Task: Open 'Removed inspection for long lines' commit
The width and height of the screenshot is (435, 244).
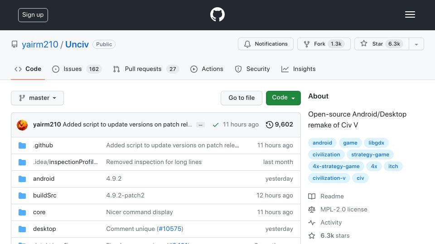Action: [x=154, y=162]
